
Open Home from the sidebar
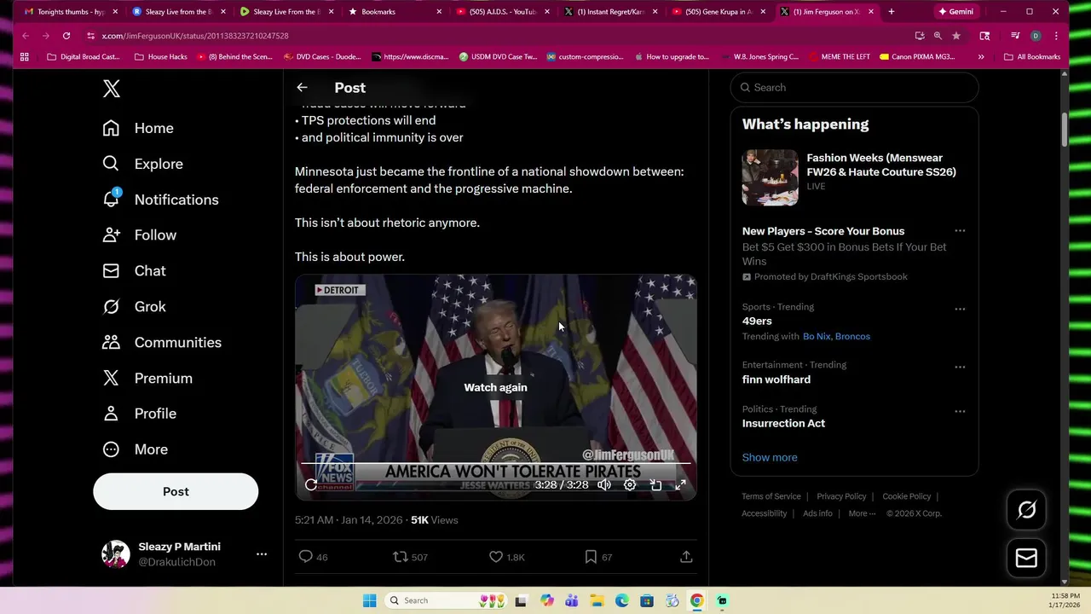tap(138, 128)
